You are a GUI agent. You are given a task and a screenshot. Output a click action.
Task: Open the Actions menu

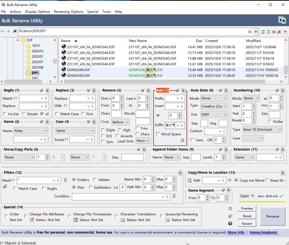point(16,12)
